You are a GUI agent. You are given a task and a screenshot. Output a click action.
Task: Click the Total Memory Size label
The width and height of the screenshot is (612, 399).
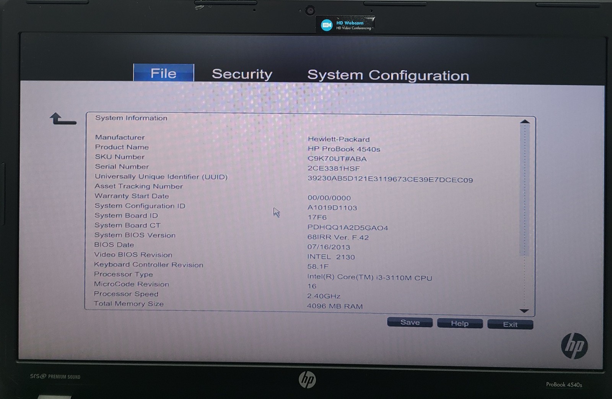point(129,304)
